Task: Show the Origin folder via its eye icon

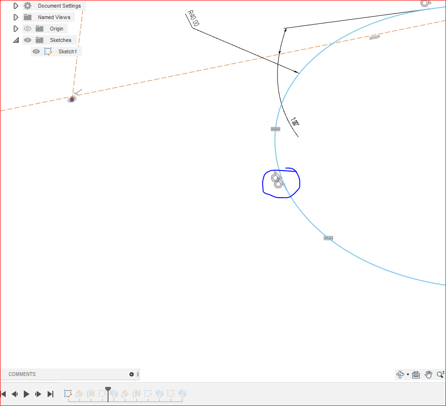Action: [27, 29]
